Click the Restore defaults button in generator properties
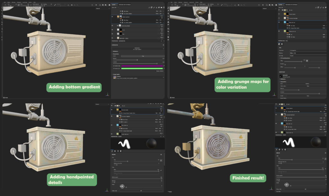Viewport: 329px width, 196px height. click(x=160, y=71)
